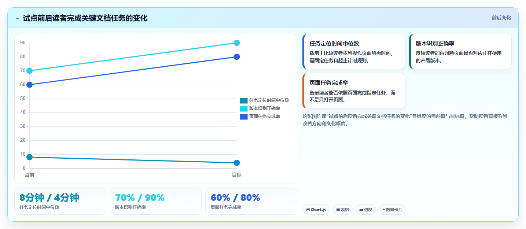Click the 前后变化 label in header

pyautogui.click(x=501, y=18)
